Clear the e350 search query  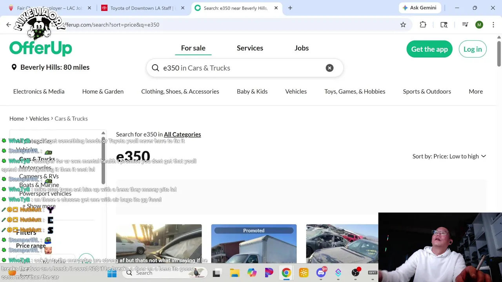(329, 68)
